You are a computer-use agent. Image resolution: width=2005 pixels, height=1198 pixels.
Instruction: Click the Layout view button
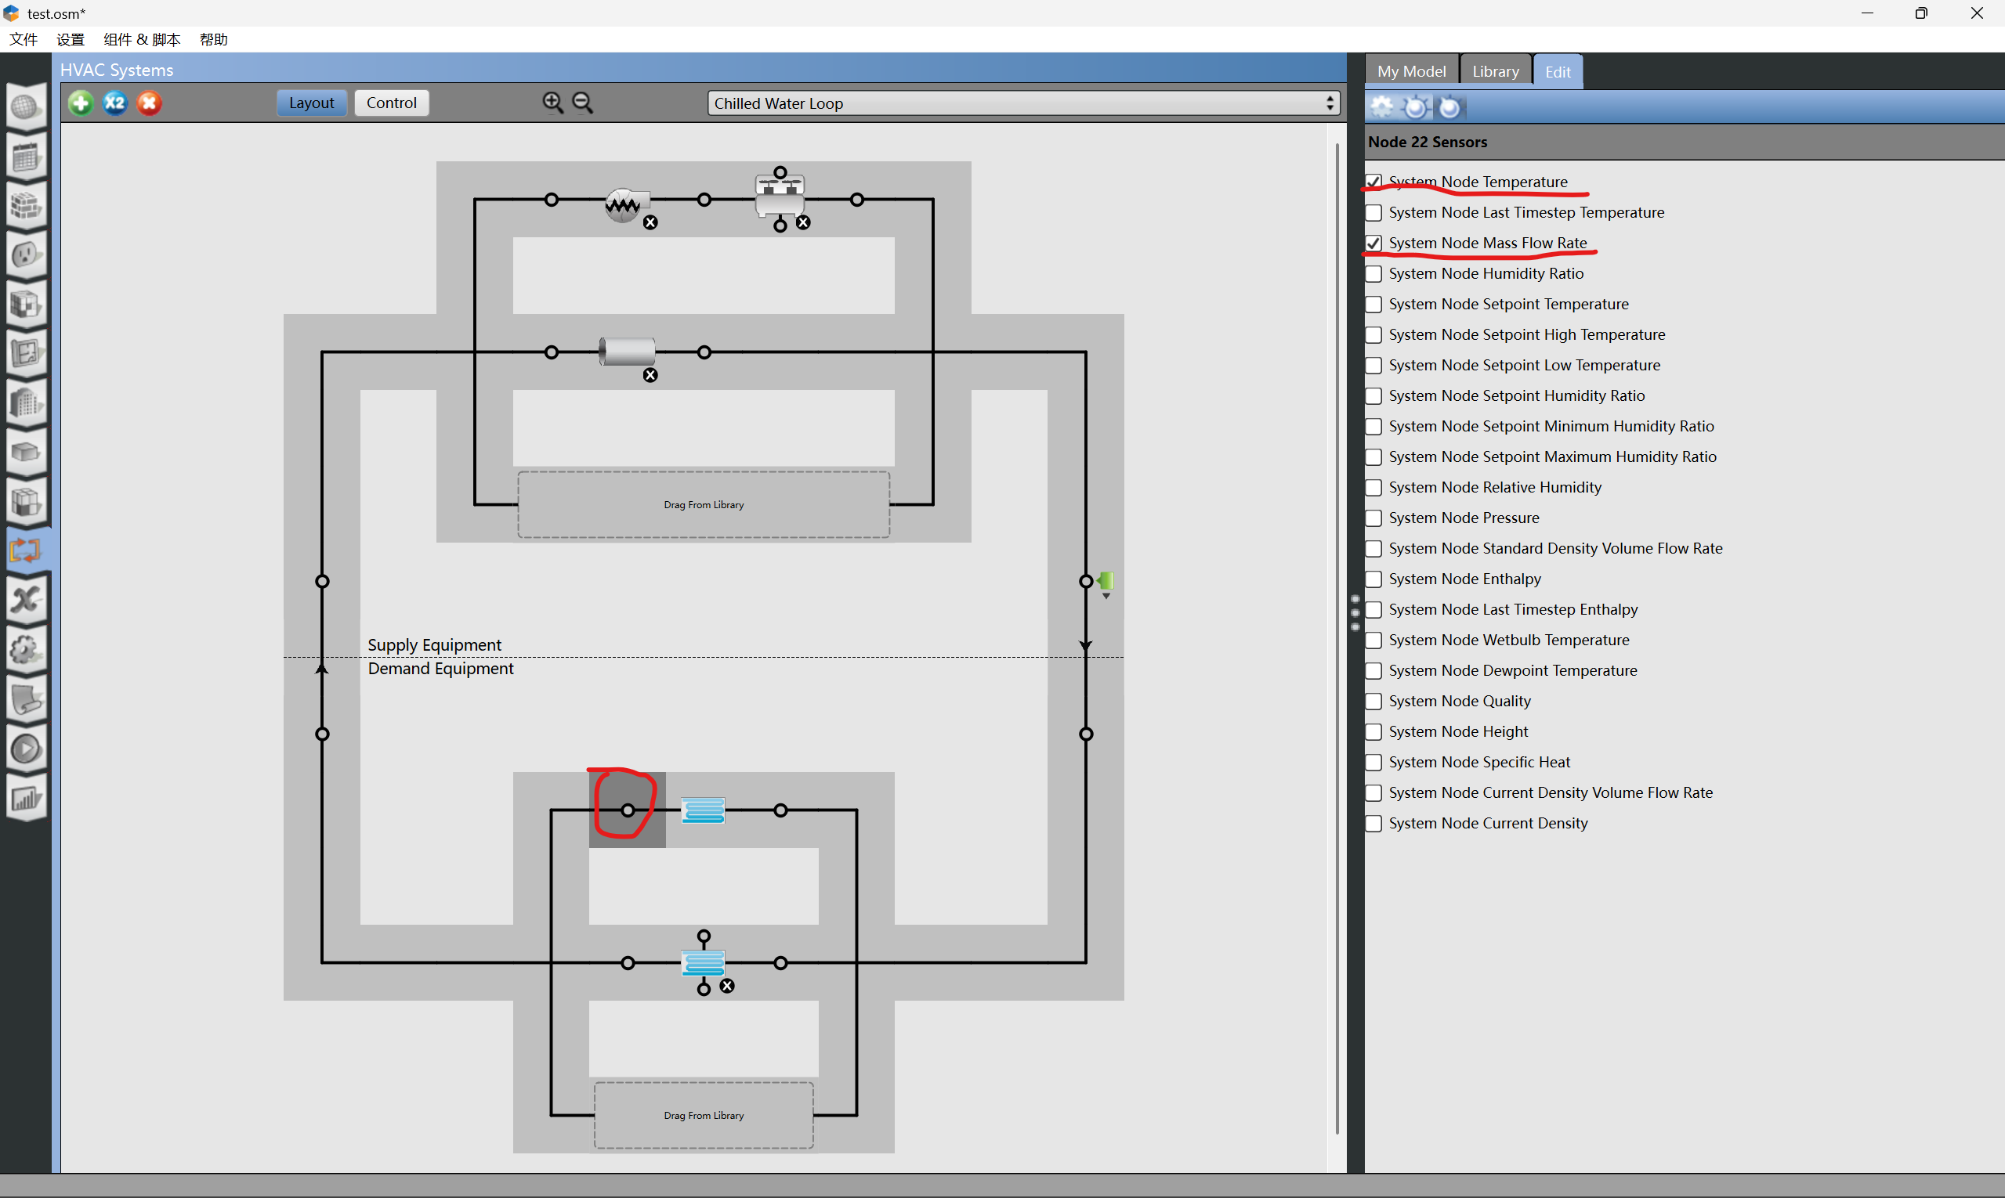[312, 103]
